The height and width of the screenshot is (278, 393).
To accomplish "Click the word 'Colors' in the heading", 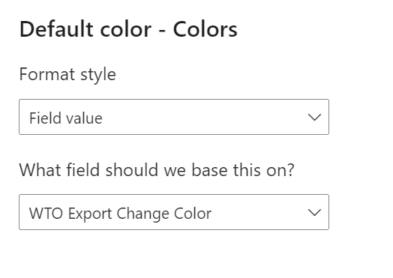I will [205, 29].
